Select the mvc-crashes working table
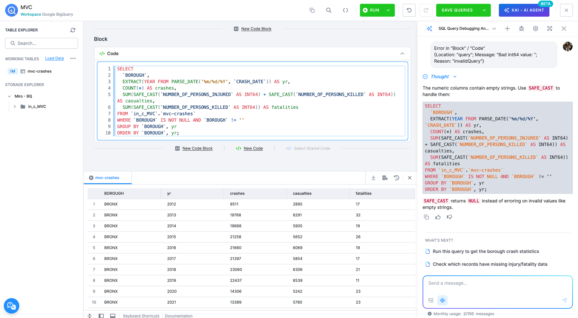 (39, 71)
